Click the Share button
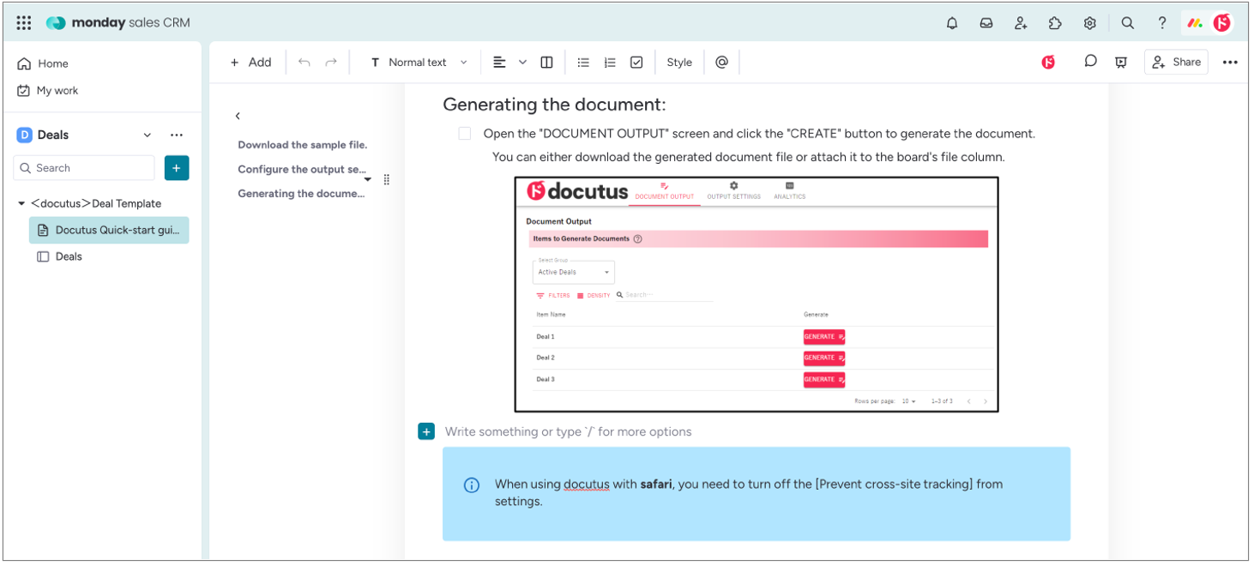This screenshot has height=566, width=1254. point(1176,62)
